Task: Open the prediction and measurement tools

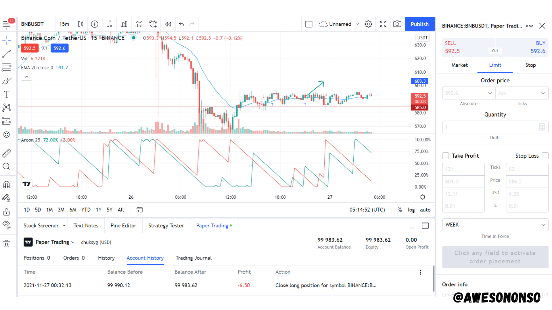Action: (x=7, y=121)
